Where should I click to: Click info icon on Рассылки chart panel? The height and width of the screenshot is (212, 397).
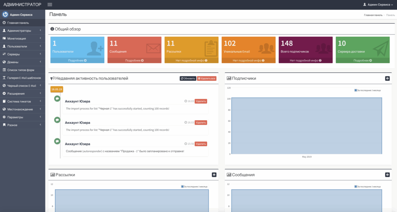tap(214, 175)
